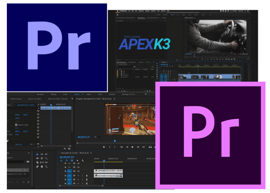Switch to Color workspace

[65, 94]
